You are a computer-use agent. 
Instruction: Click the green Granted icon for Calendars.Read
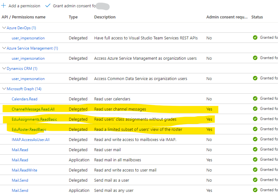255,99
